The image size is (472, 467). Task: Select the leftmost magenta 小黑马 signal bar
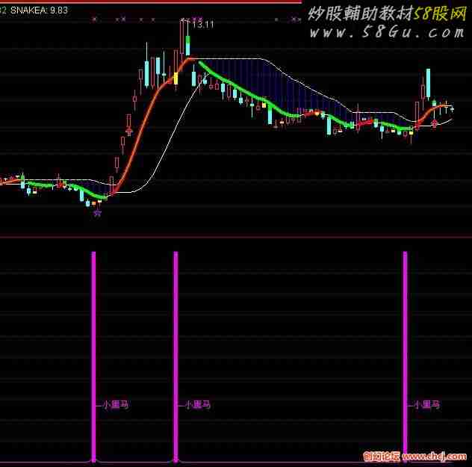click(93, 357)
